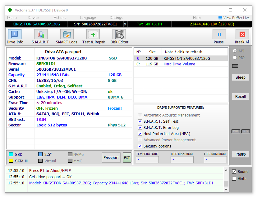Screen dimensions: 257x198
Task: Click the yellow SATA III color indicator
Action: tap(11, 161)
